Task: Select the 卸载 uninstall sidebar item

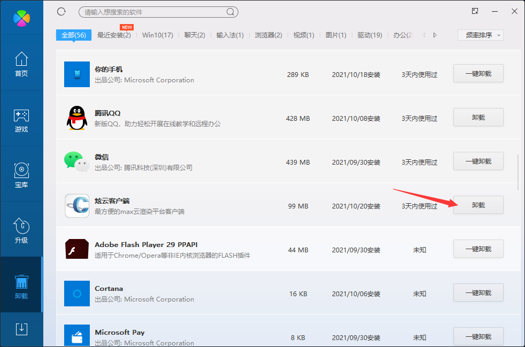Action: (x=21, y=287)
